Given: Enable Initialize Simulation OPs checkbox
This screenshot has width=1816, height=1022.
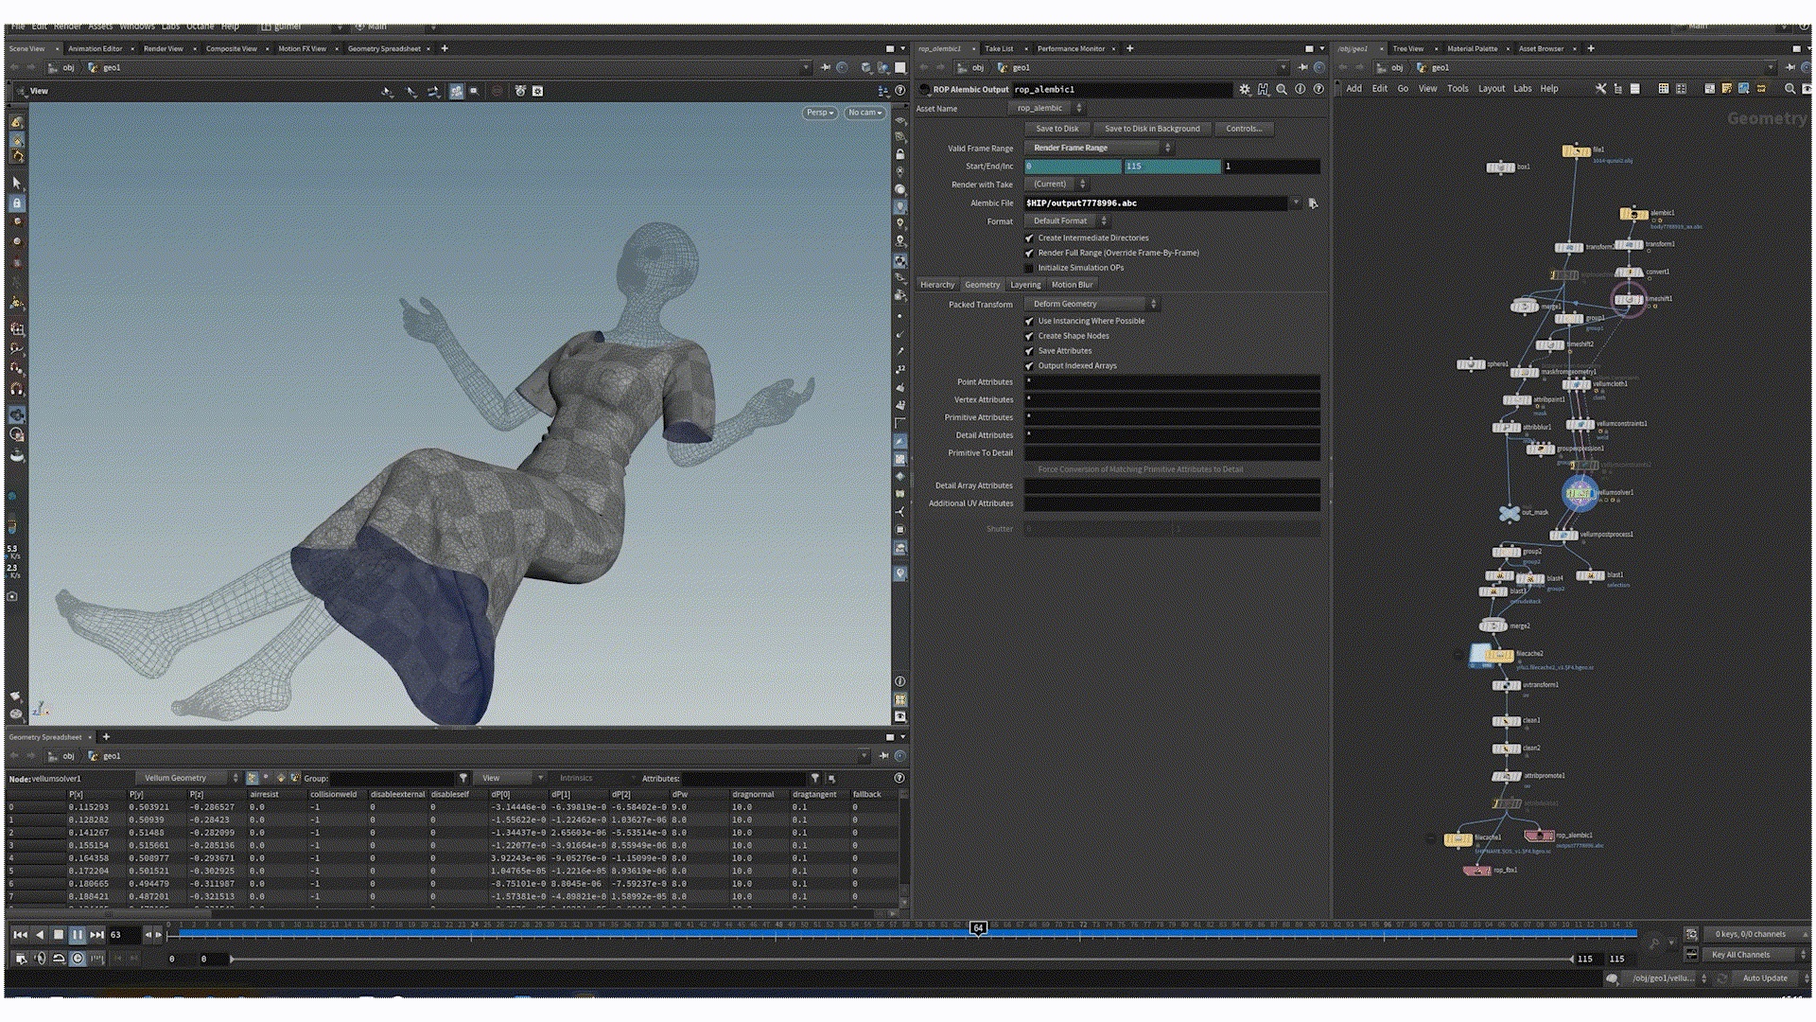Looking at the screenshot, I should pyautogui.click(x=1029, y=268).
